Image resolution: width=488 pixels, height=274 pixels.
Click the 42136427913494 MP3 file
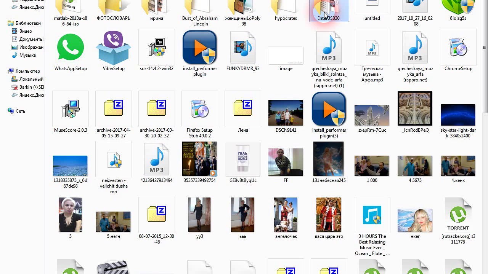click(156, 159)
